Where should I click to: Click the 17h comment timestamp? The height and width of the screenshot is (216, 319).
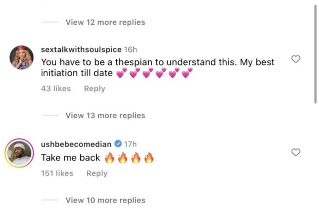coord(131,144)
